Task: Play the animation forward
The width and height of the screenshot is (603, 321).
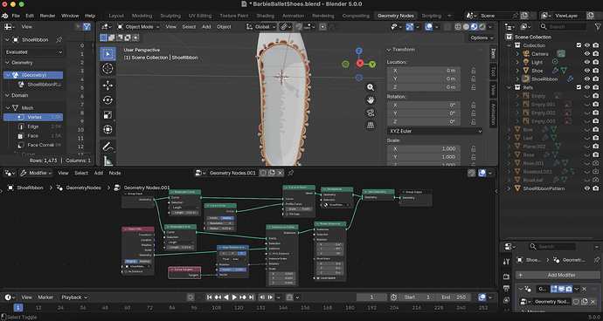Action: pos(234,297)
